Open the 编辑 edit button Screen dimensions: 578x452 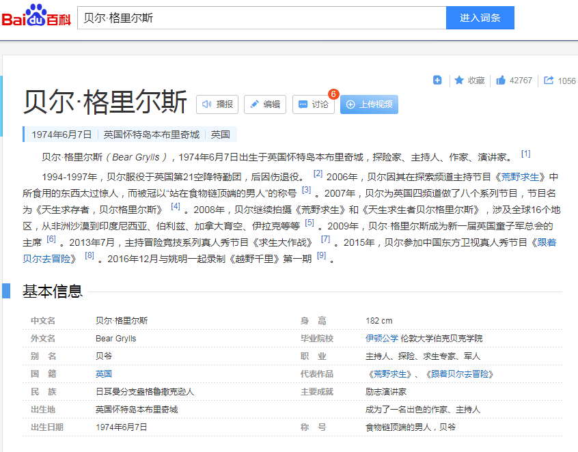(x=264, y=104)
